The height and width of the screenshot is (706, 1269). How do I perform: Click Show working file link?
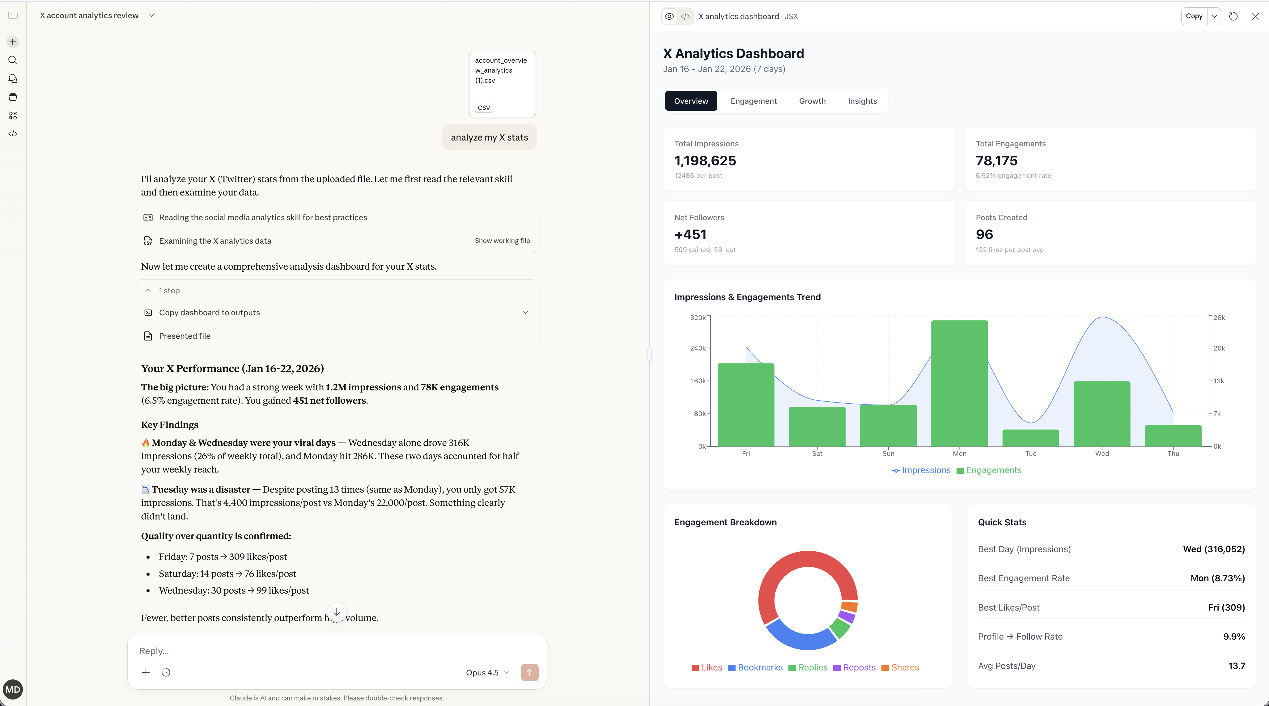(502, 241)
